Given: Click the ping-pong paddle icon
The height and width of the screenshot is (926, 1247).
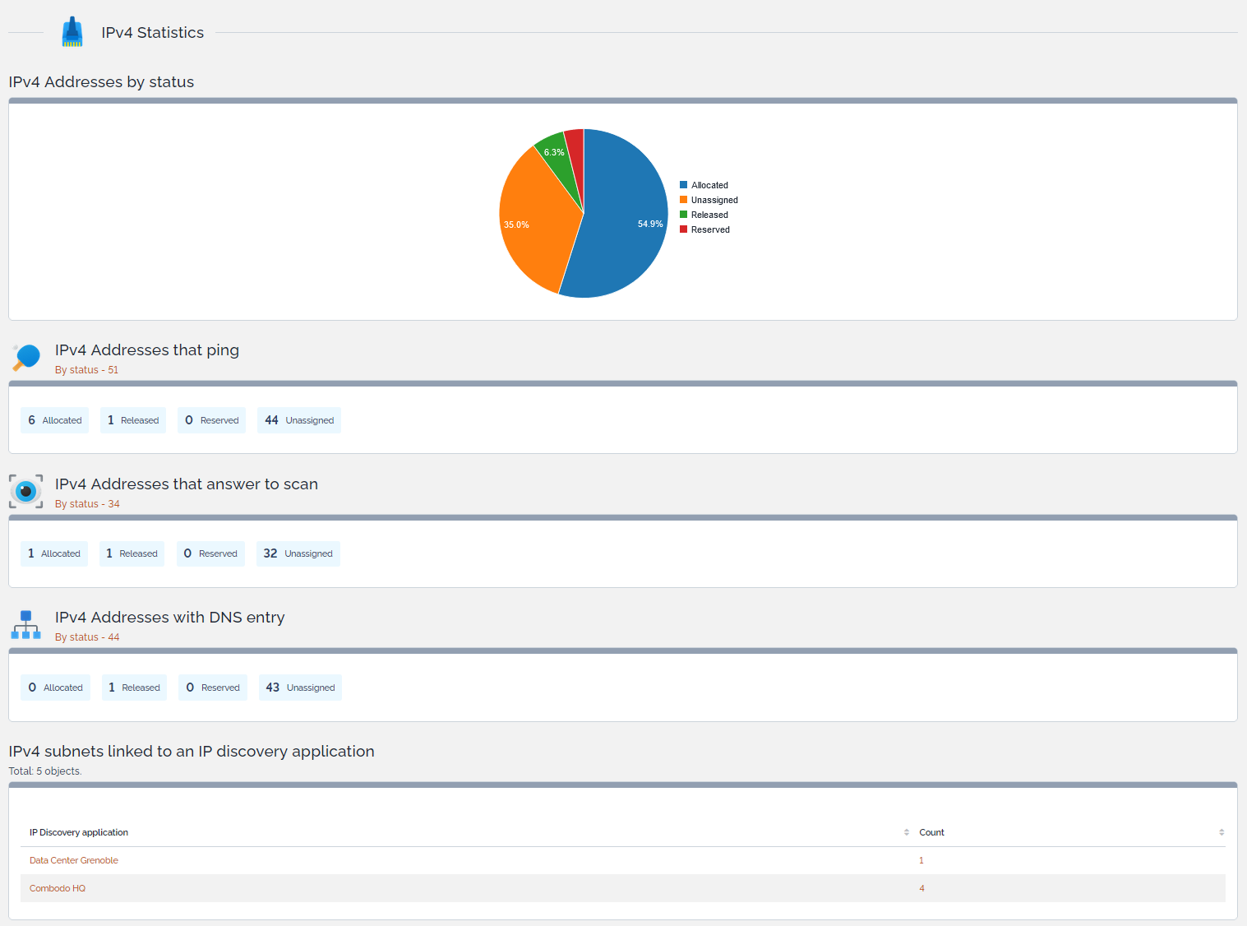Looking at the screenshot, I should pos(26,358).
